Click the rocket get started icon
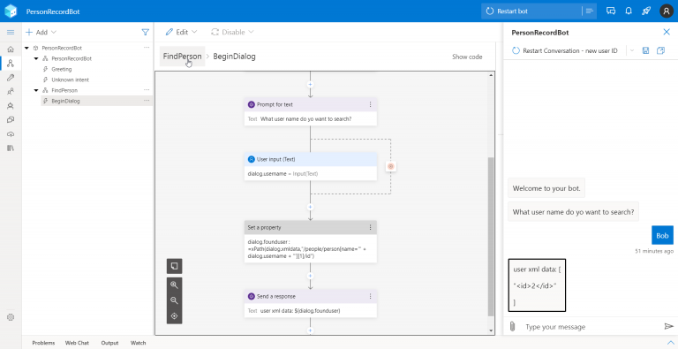This screenshot has width=678, height=349. (x=646, y=11)
